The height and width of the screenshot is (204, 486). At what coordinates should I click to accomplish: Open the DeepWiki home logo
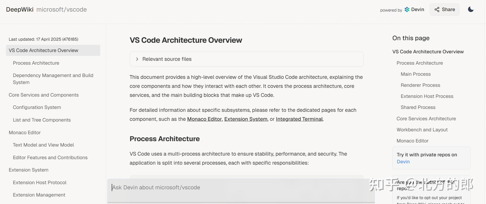point(20,10)
